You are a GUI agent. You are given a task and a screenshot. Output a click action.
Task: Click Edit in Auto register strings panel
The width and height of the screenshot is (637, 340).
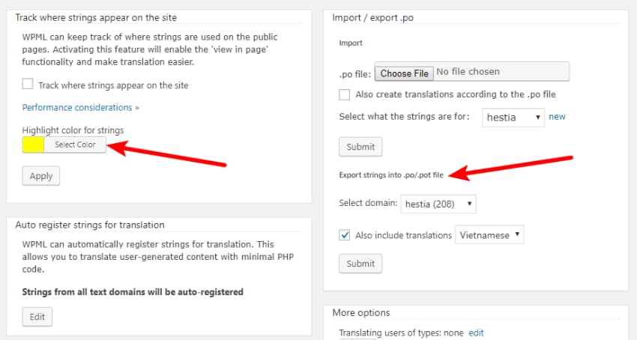(37, 317)
